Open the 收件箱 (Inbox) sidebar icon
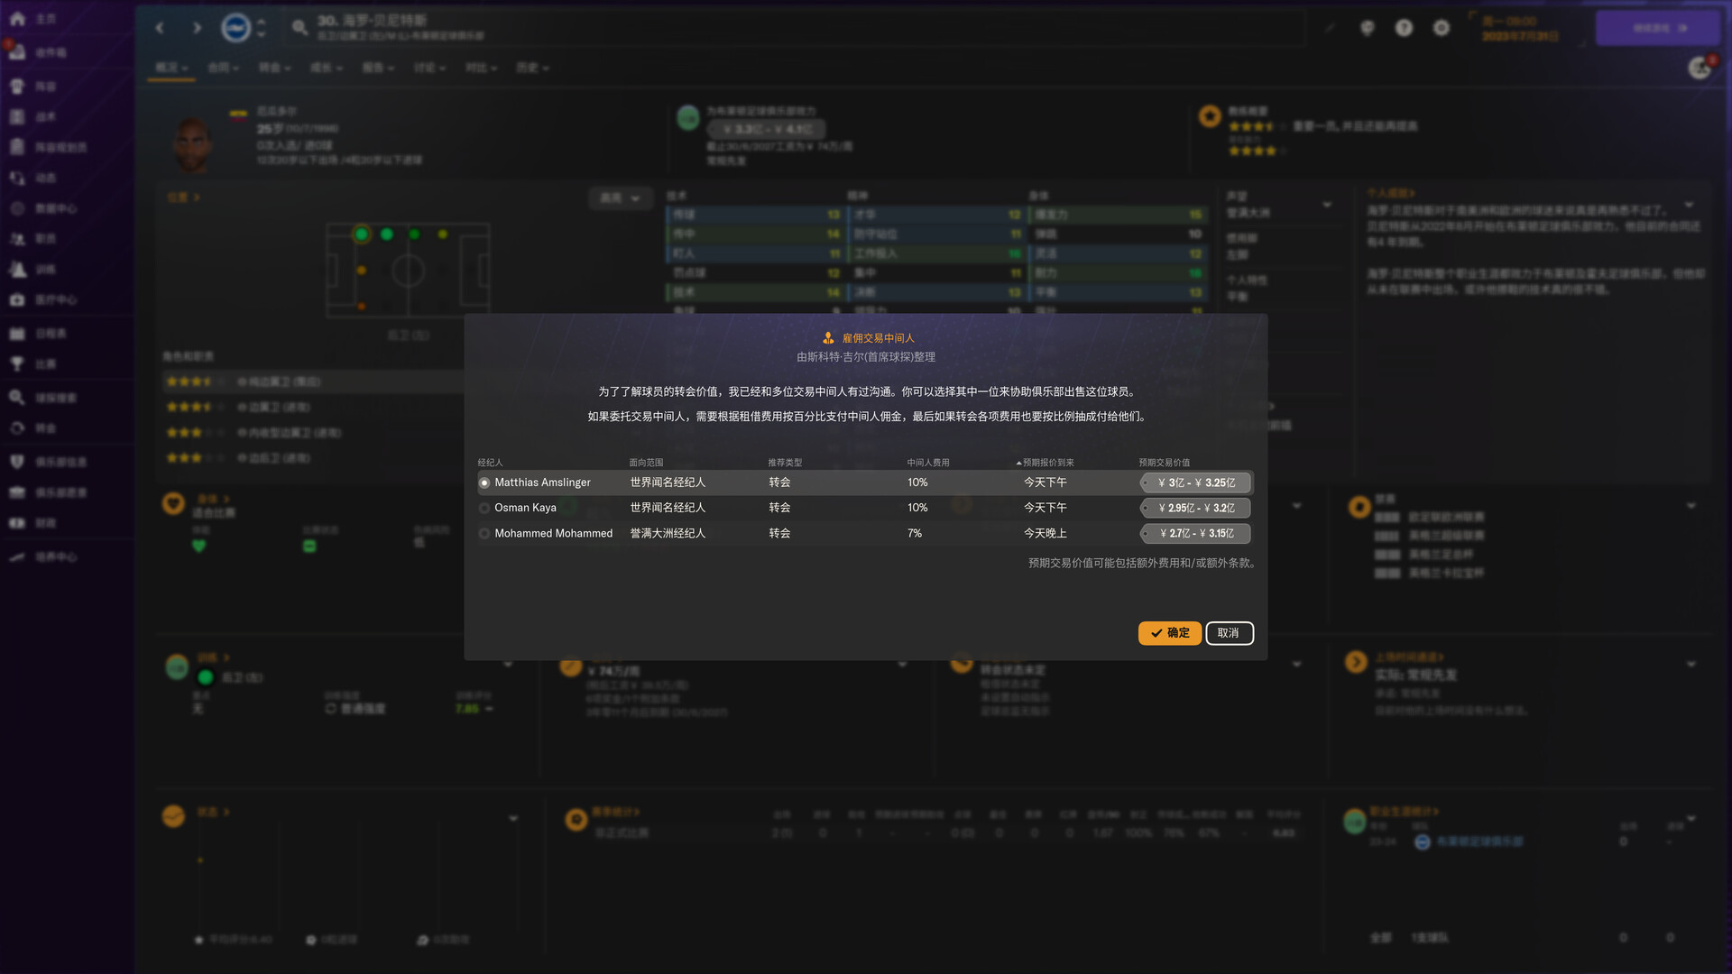 (x=36, y=52)
